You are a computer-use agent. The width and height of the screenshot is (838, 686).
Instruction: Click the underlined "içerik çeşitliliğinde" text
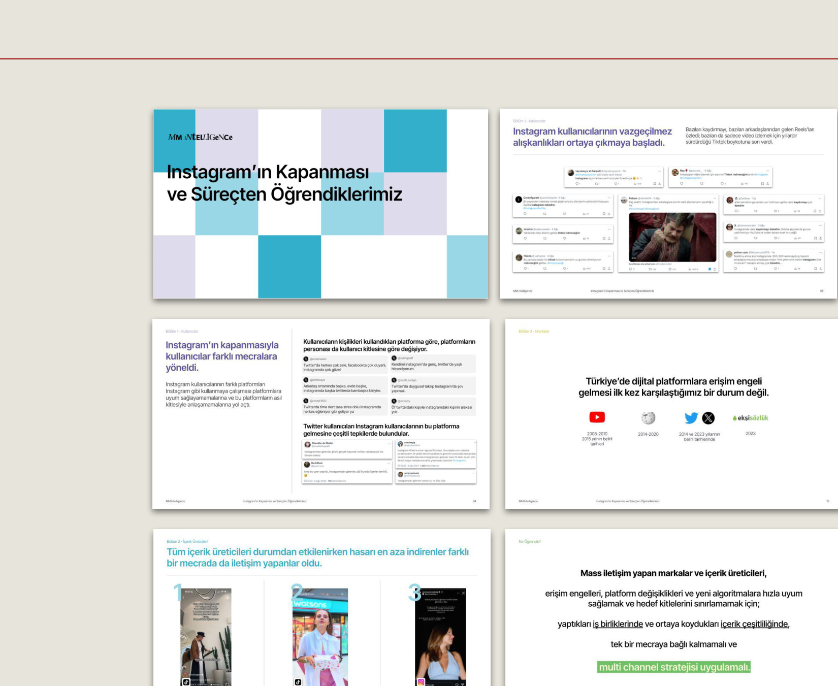[754, 624]
